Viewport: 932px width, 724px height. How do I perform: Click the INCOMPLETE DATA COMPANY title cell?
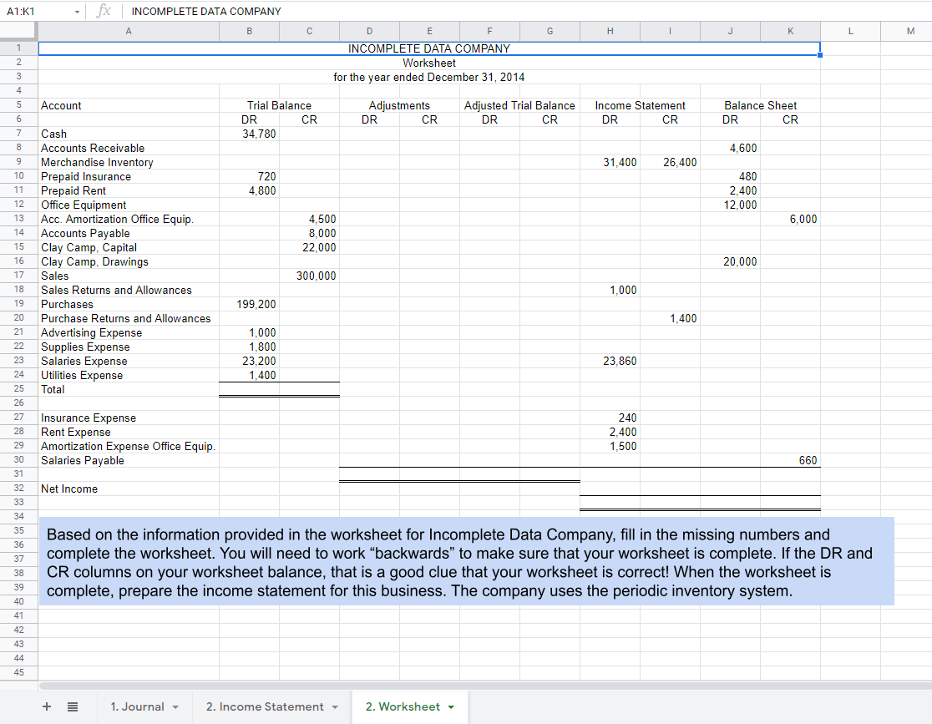[429, 48]
